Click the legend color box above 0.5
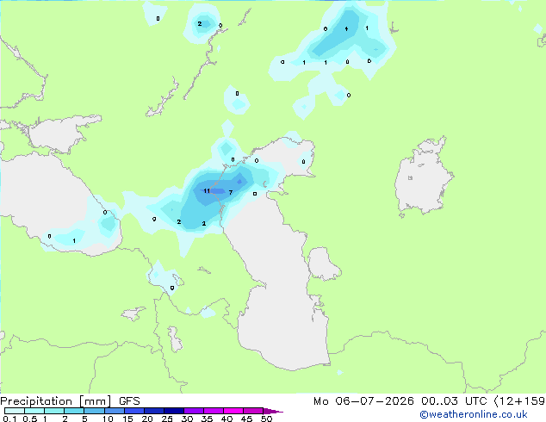This screenshot has width=546, height=422. (34, 411)
